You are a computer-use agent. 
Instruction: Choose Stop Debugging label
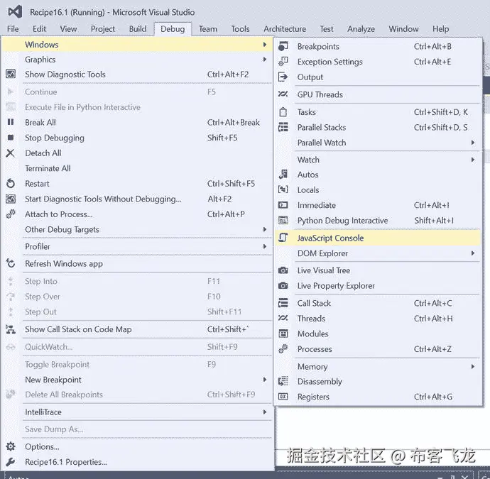55,138
